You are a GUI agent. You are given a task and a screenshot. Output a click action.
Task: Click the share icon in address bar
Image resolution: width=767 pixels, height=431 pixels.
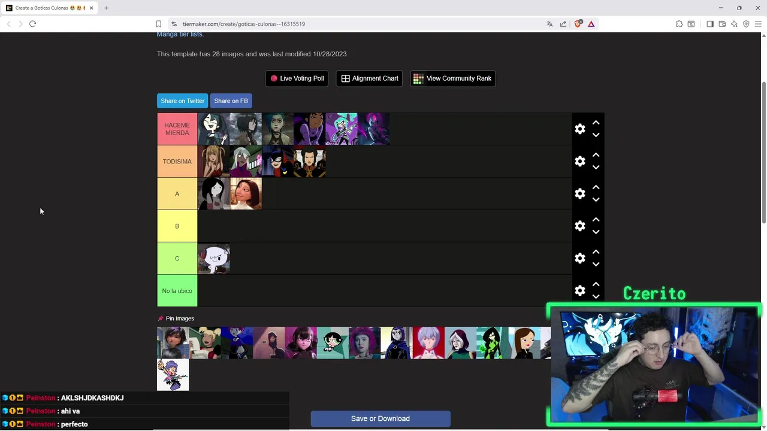[563, 24]
